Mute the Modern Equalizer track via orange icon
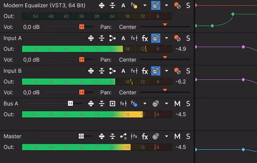257x163 pixels. [177, 6]
